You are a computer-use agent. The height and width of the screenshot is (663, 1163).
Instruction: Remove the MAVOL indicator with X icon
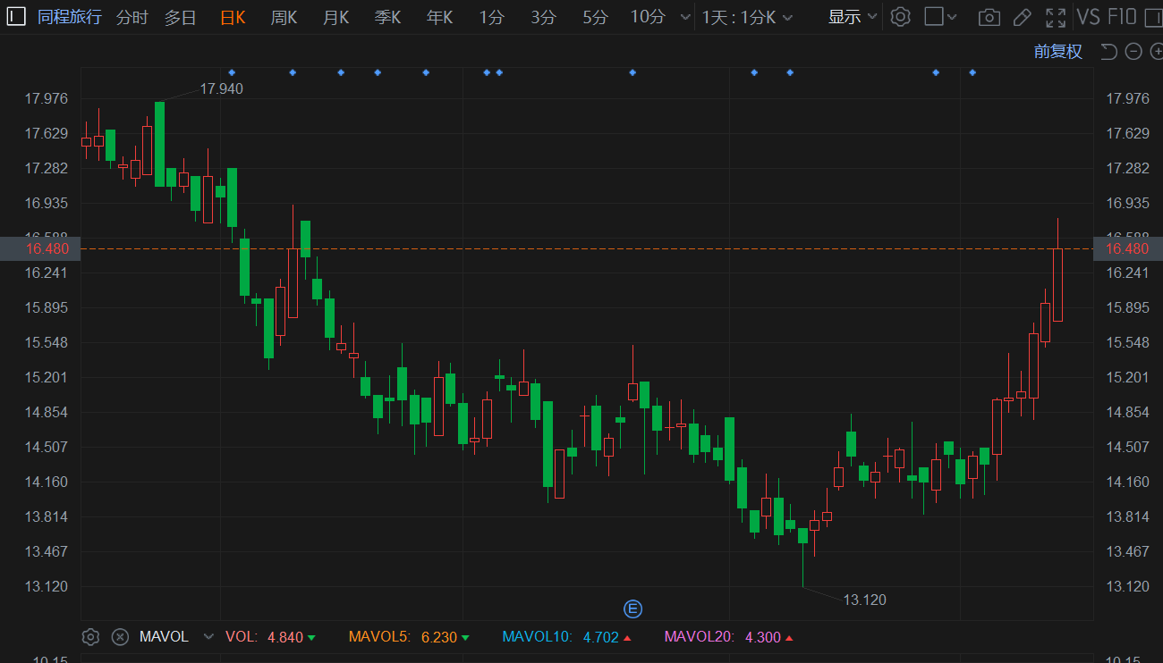point(120,637)
